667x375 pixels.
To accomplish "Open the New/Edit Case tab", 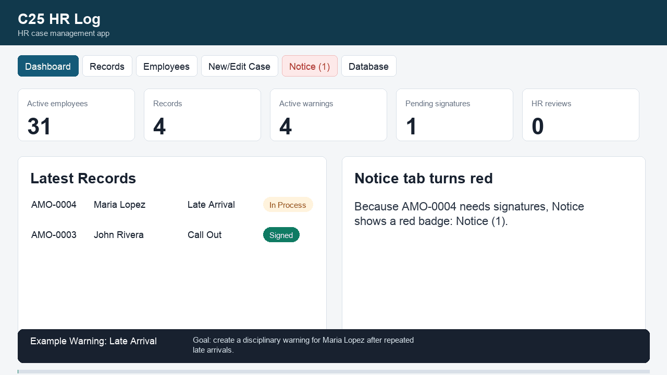I will click(x=239, y=66).
